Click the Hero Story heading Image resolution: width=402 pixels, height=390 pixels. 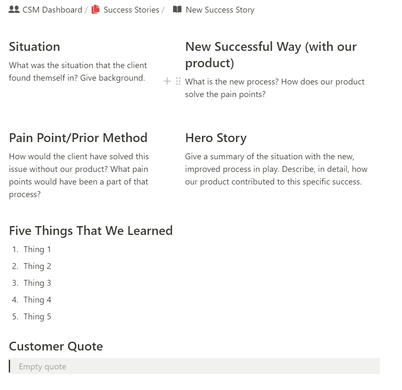215,138
